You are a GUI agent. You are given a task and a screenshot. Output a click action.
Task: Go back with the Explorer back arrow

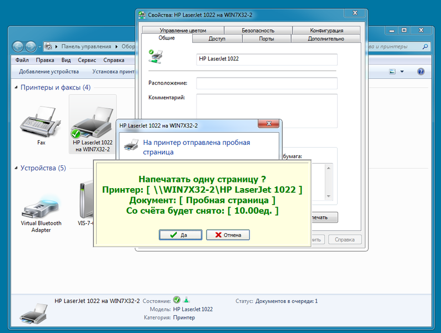pyautogui.click(x=18, y=47)
